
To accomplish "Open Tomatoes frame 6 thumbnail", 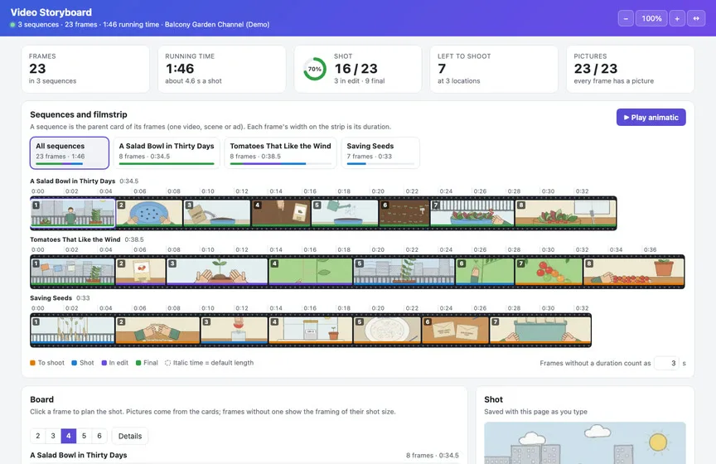I will click(x=485, y=272).
